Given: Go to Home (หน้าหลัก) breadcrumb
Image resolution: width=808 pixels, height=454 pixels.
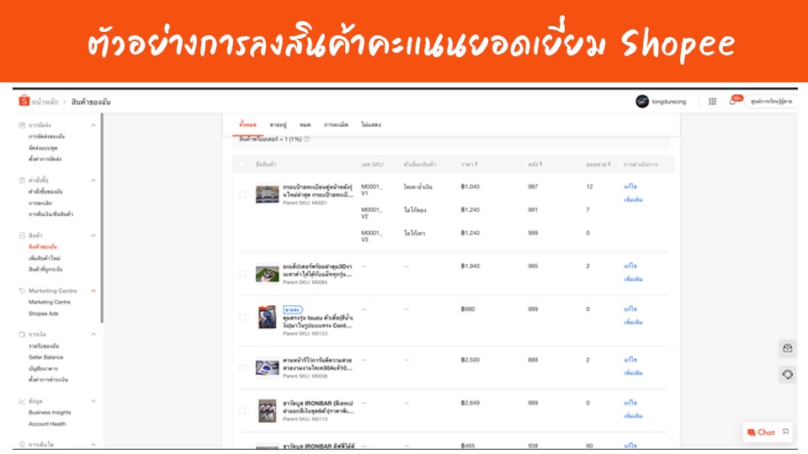Looking at the screenshot, I should click(x=45, y=102).
